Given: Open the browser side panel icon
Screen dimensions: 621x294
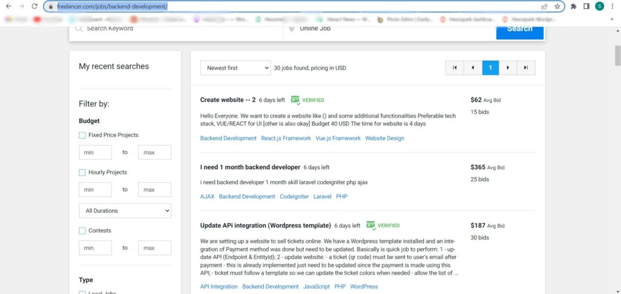Looking at the screenshot, I should pos(586,6).
